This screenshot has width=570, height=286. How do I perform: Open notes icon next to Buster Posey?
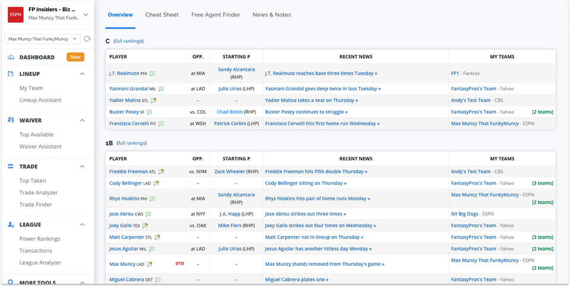pos(149,112)
